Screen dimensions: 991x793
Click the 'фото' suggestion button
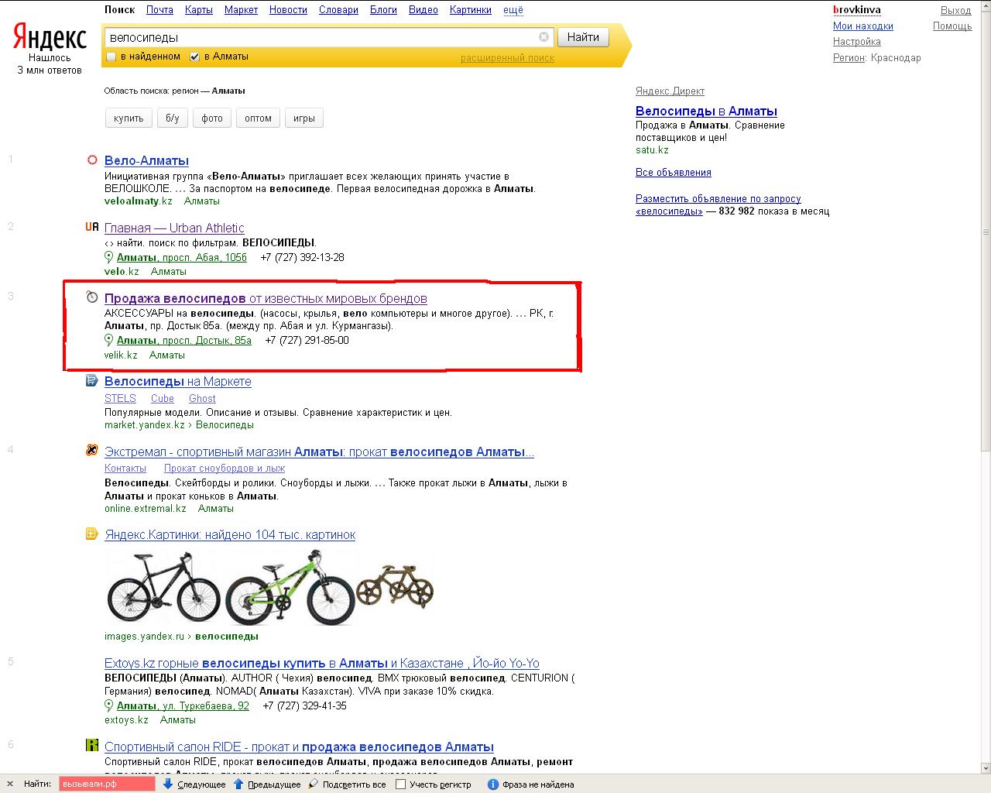[212, 118]
